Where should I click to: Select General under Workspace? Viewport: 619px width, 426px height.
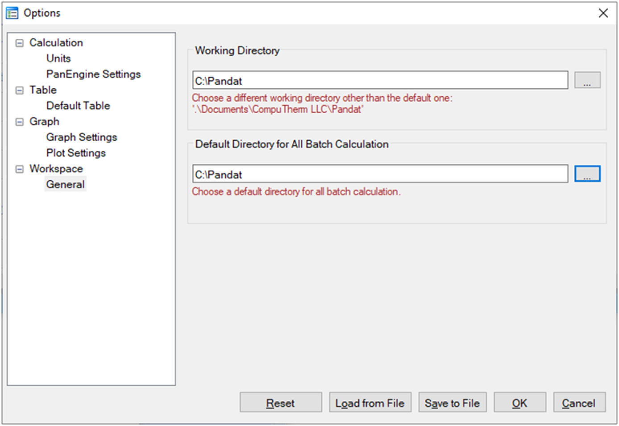65,185
